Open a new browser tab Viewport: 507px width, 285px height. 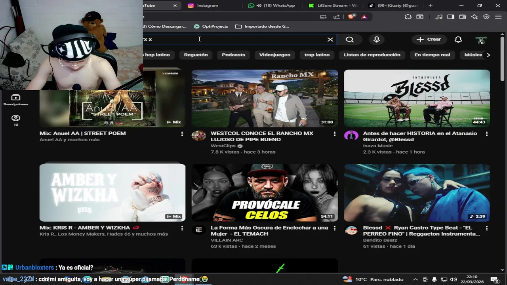tap(431, 6)
